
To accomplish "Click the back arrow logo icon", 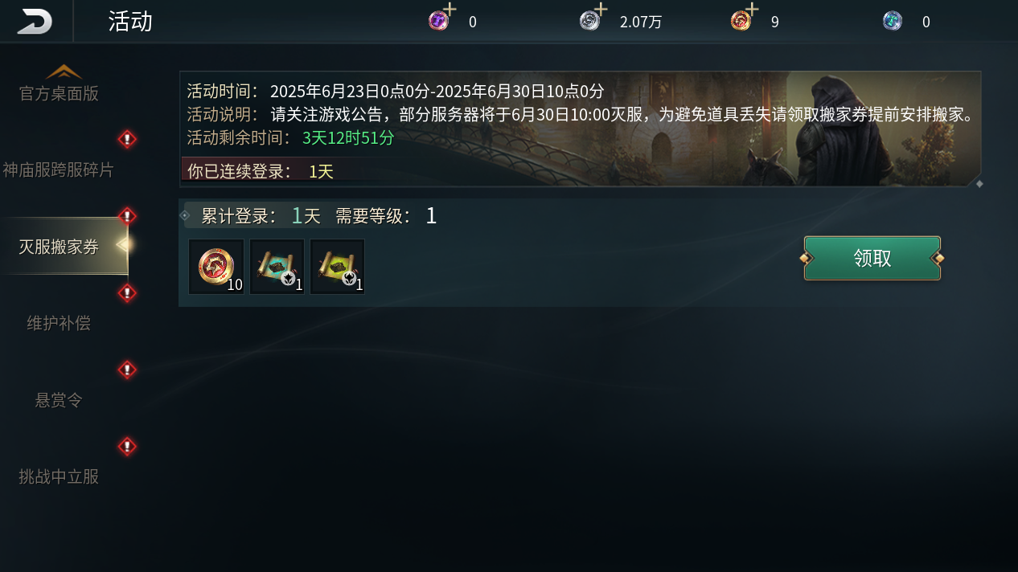I will click(35, 21).
